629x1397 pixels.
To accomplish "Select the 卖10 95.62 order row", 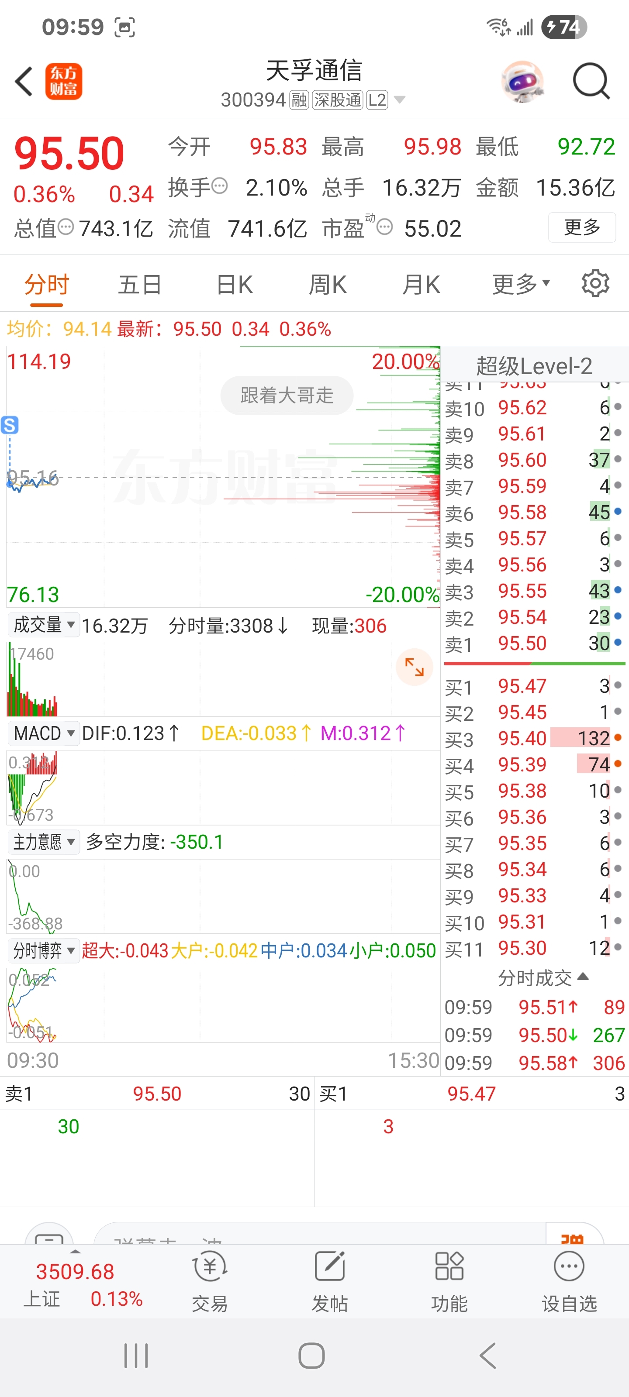I will click(x=534, y=407).
